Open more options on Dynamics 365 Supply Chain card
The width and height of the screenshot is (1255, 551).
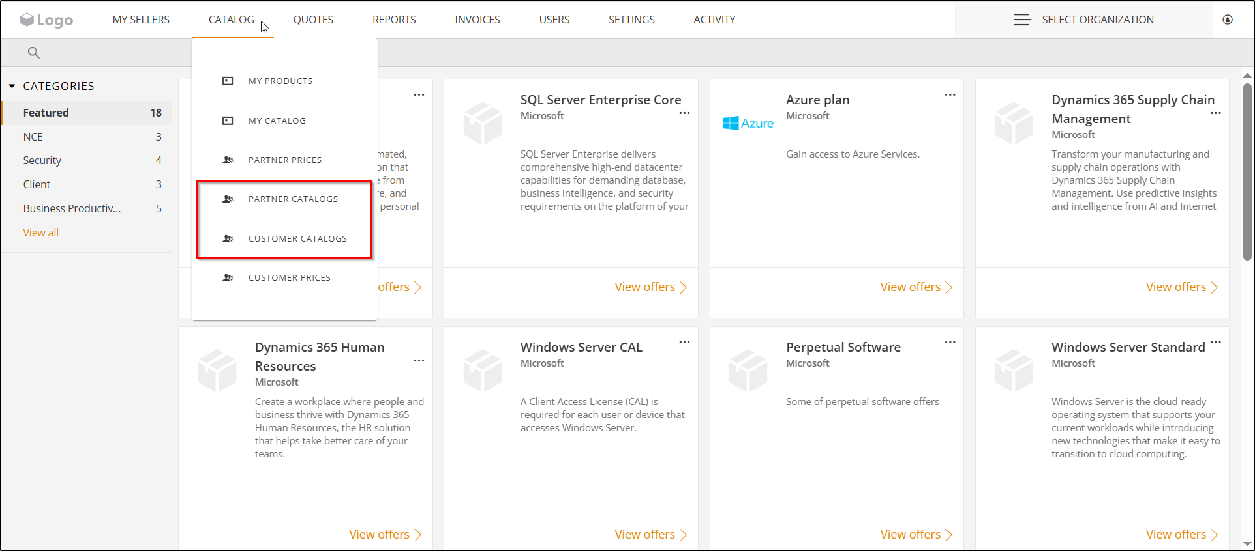[x=1216, y=113]
